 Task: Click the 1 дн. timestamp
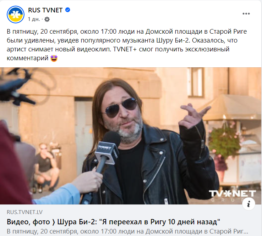coord(34,19)
